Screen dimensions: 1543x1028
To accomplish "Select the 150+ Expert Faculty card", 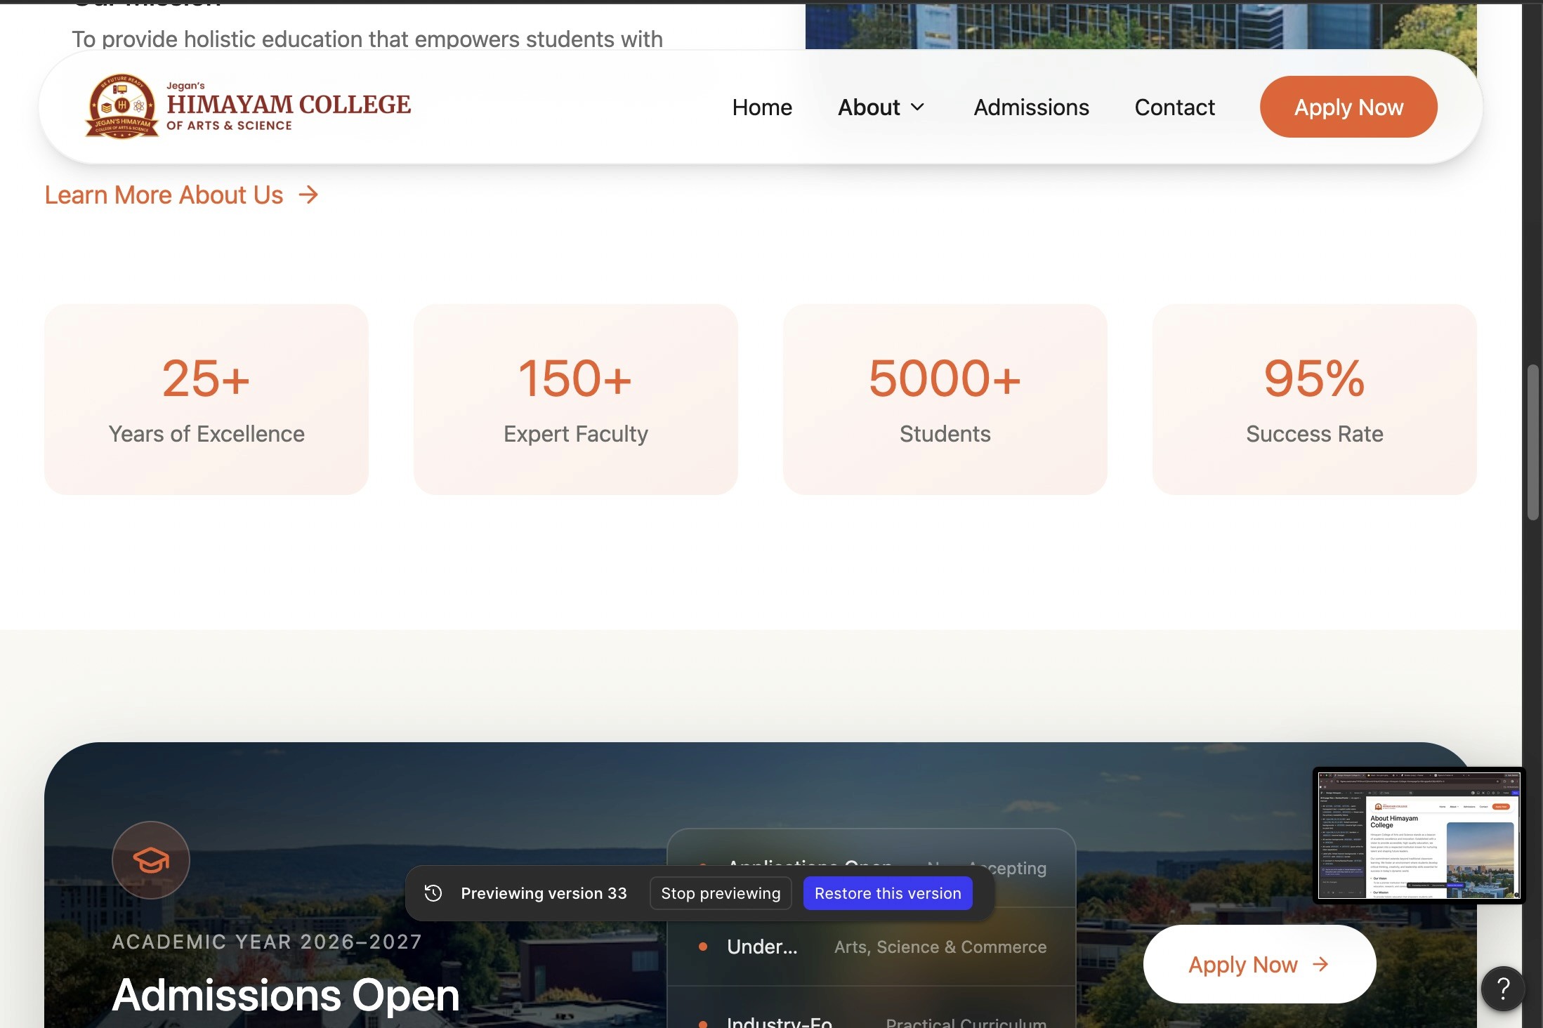I will 576,399.
